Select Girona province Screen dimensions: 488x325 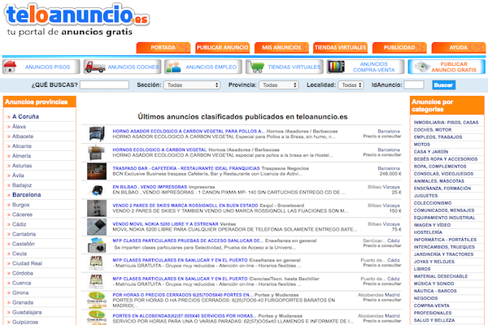coord(20,292)
